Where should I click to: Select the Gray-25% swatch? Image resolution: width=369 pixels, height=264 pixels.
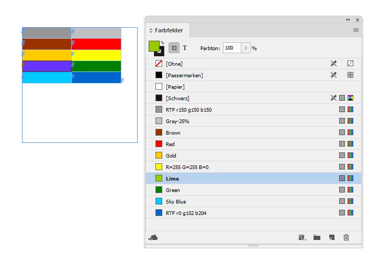[253, 121]
